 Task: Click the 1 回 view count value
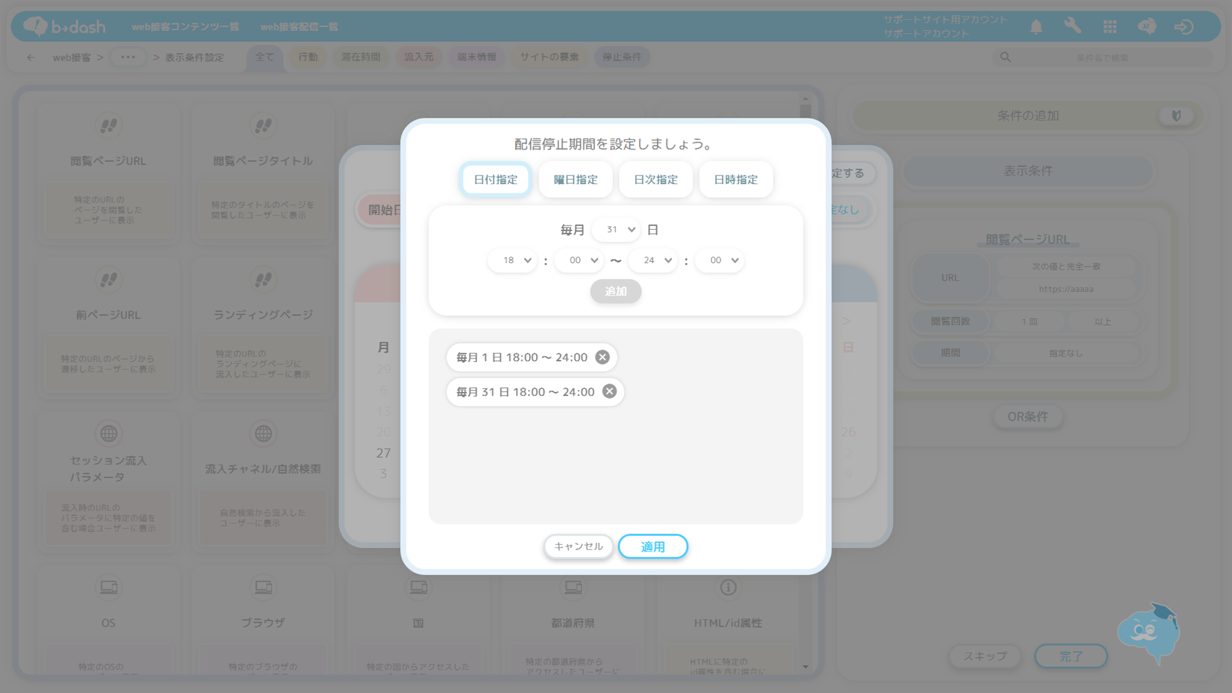pyautogui.click(x=1029, y=322)
